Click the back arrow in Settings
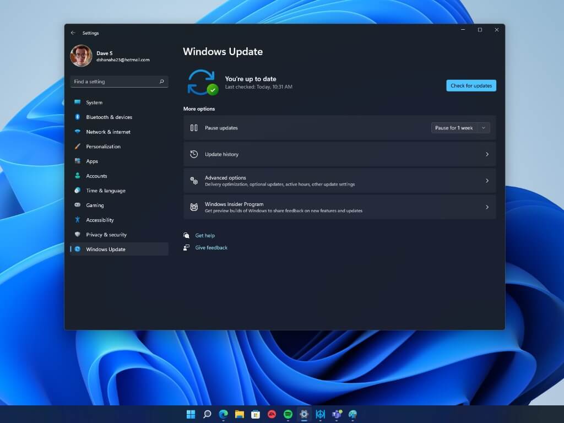The height and width of the screenshot is (423, 564). coord(73,32)
